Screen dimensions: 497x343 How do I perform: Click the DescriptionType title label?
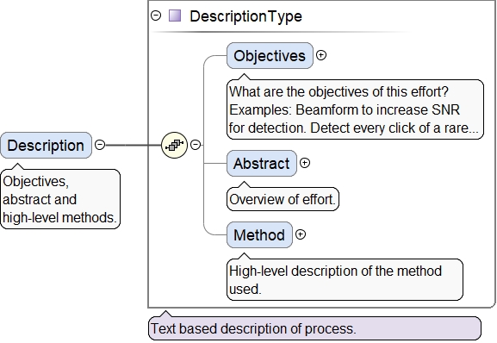coord(245,16)
